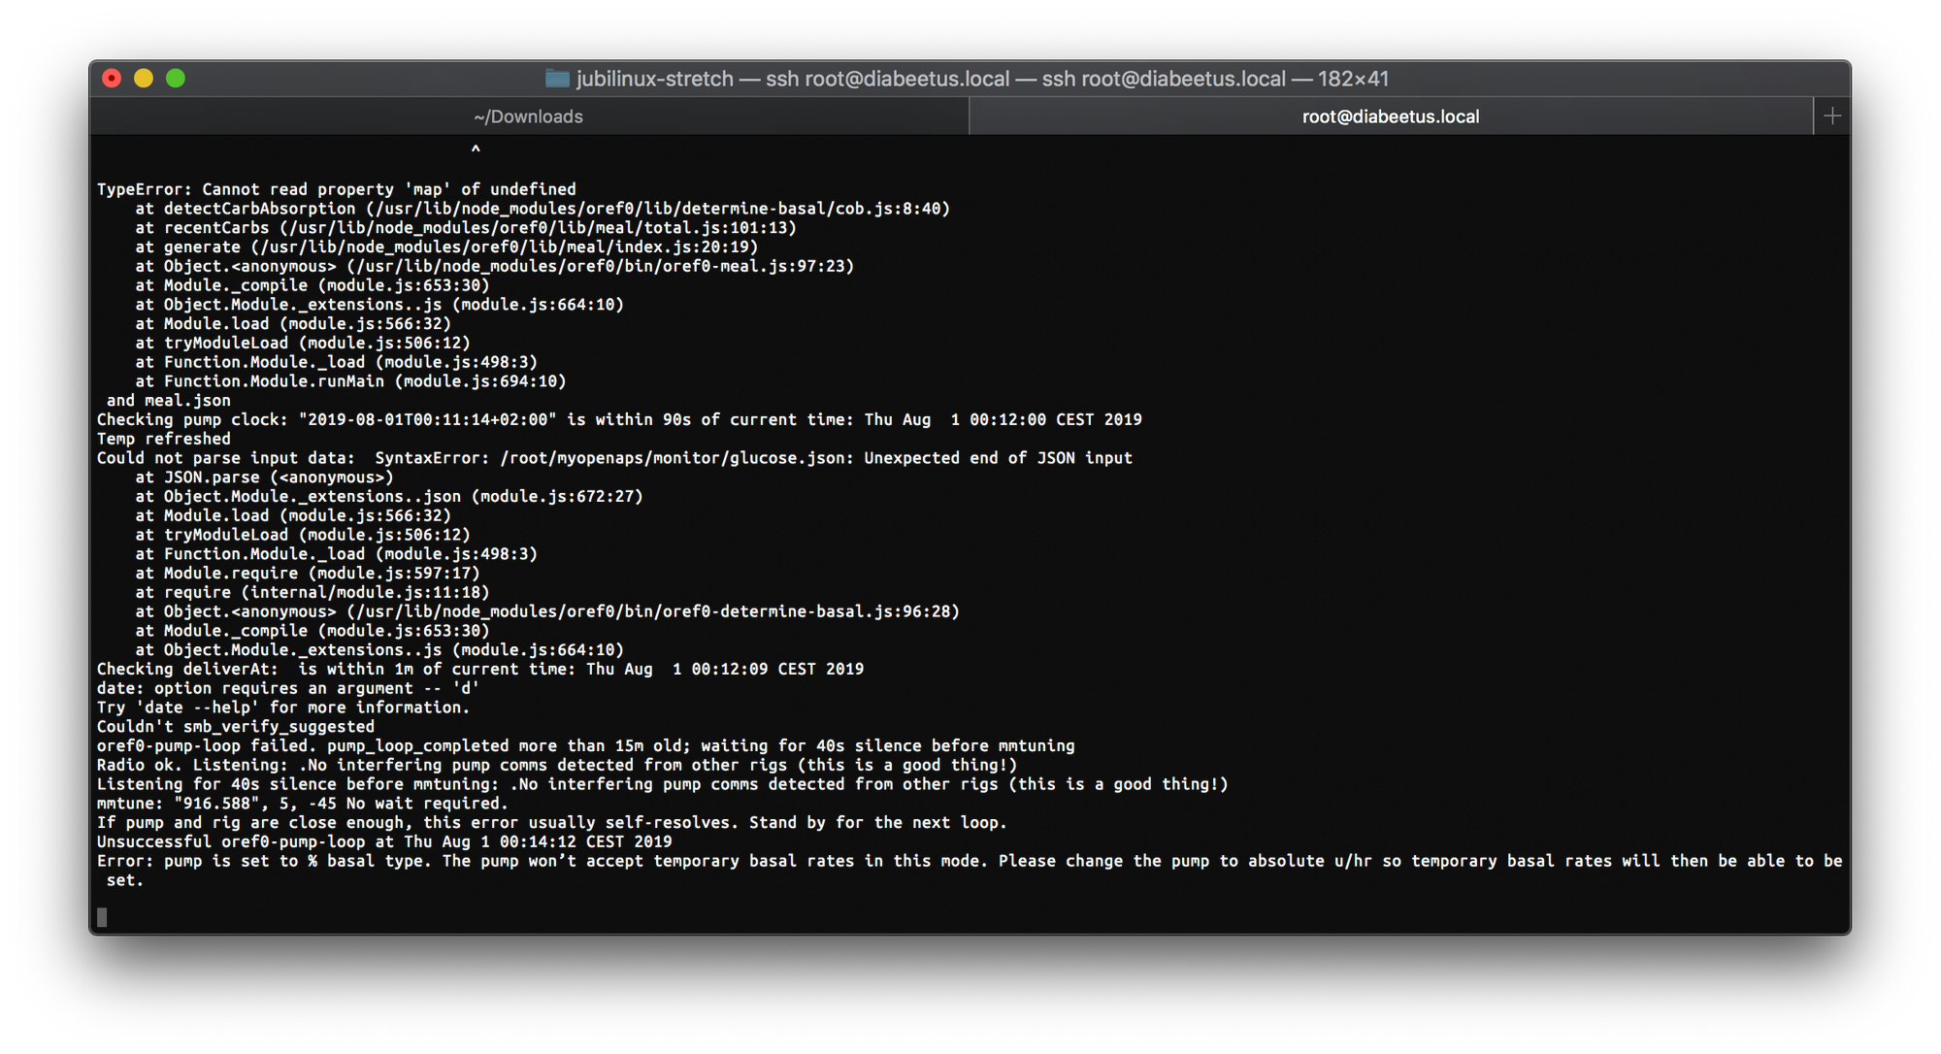
Task: Place cursor at the terminal prompt block
Action: point(102,917)
